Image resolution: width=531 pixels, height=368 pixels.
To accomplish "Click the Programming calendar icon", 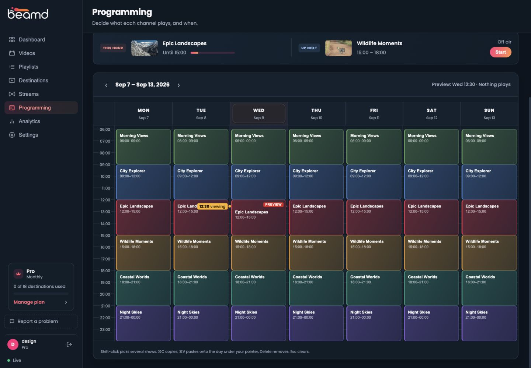I will pos(12,107).
